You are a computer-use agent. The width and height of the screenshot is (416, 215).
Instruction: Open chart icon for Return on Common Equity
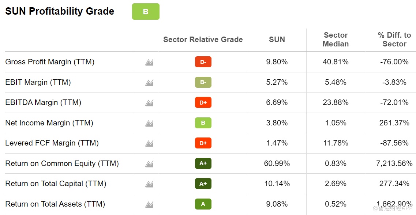point(149,164)
